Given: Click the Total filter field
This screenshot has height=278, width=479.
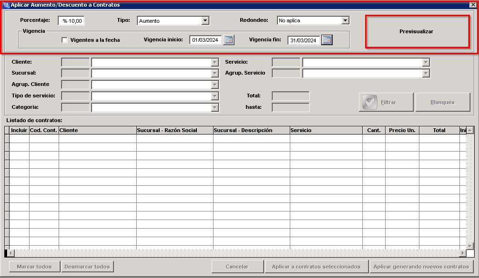Looking at the screenshot, I should [291, 96].
